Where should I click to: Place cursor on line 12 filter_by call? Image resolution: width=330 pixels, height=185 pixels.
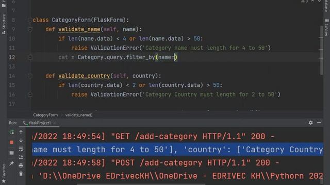(x=140, y=57)
